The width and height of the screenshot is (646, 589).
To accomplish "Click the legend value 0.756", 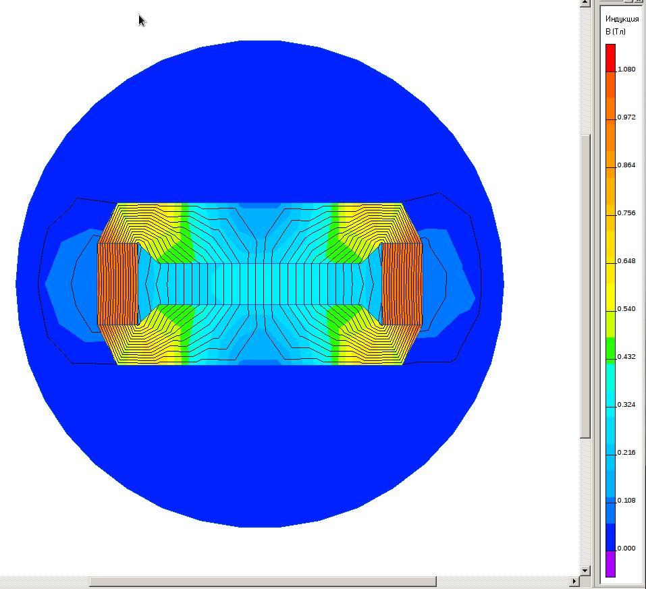I will [x=626, y=213].
